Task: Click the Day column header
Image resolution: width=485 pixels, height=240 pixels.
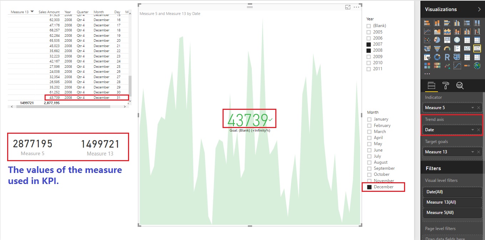Action: click(x=117, y=12)
